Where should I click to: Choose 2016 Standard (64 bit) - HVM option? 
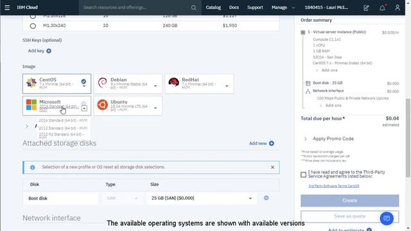[63, 121]
